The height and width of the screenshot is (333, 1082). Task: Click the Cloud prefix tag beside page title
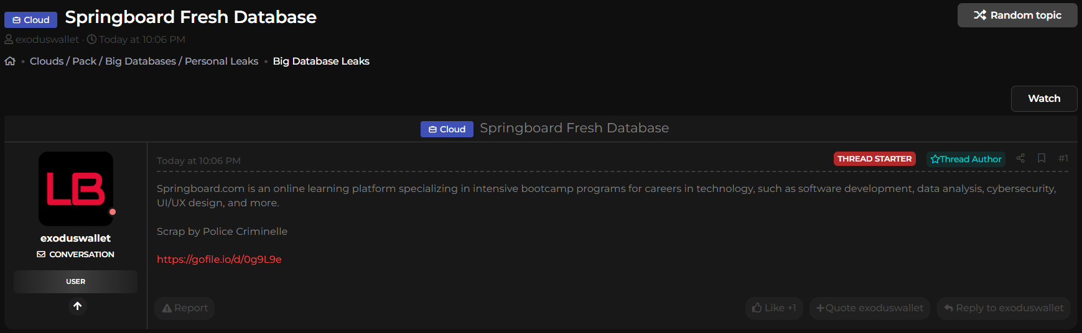(x=30, y=20)
